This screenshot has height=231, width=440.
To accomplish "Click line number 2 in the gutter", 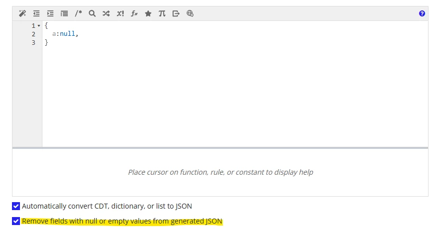I will pos(33,34).
